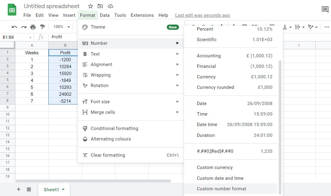The height and width of the screenshot is (196, 331).
Task: Click the 'Last edit was seconds ago' link
Action: click(202, 15)
